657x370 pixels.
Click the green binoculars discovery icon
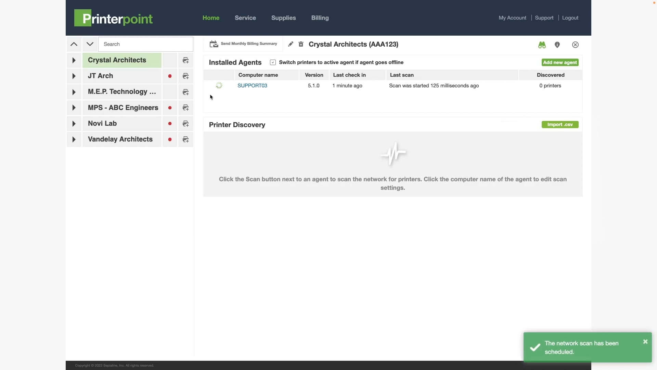[x=542, y=45]
